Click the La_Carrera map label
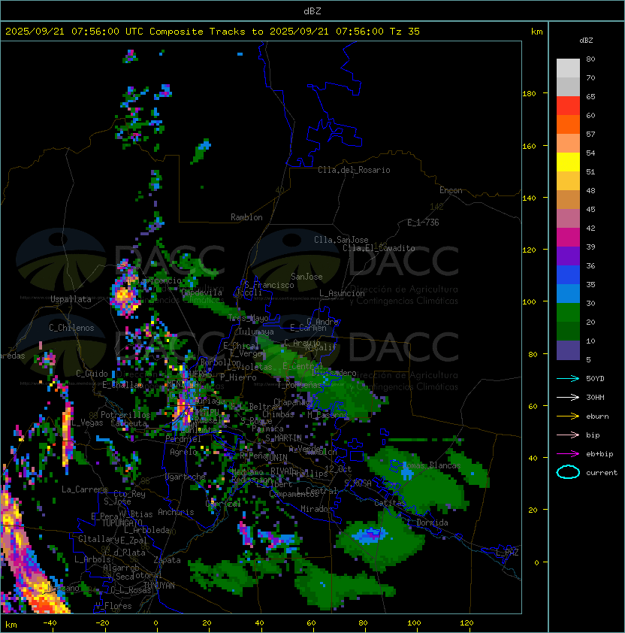This screenshot has width=625, height=633. pos(84,489)
